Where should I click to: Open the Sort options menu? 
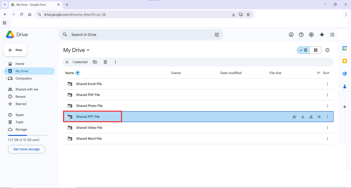[x=323, y=73]
